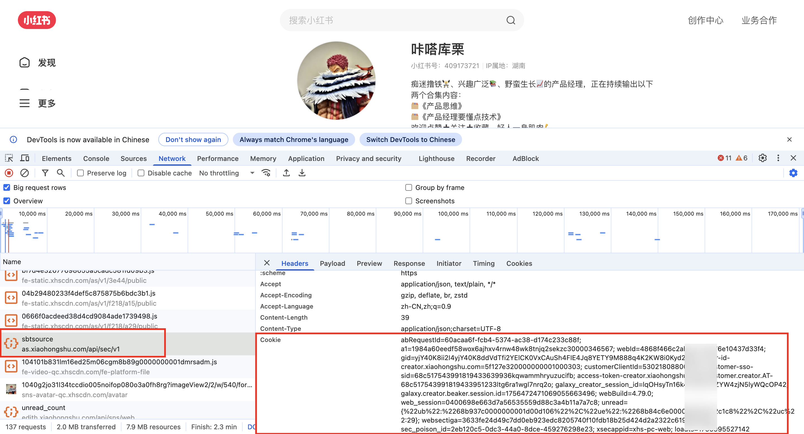Show the request Cookies tab
Image resolution: width=804 pixels, height=434 pixels.
(x=519, y=264)
